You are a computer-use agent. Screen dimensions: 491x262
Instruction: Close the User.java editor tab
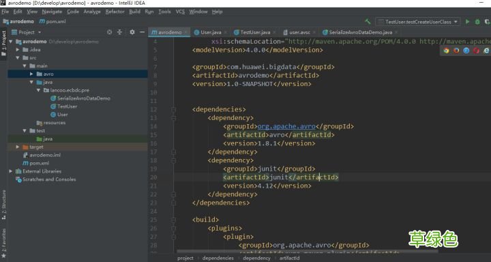[226, 32]
